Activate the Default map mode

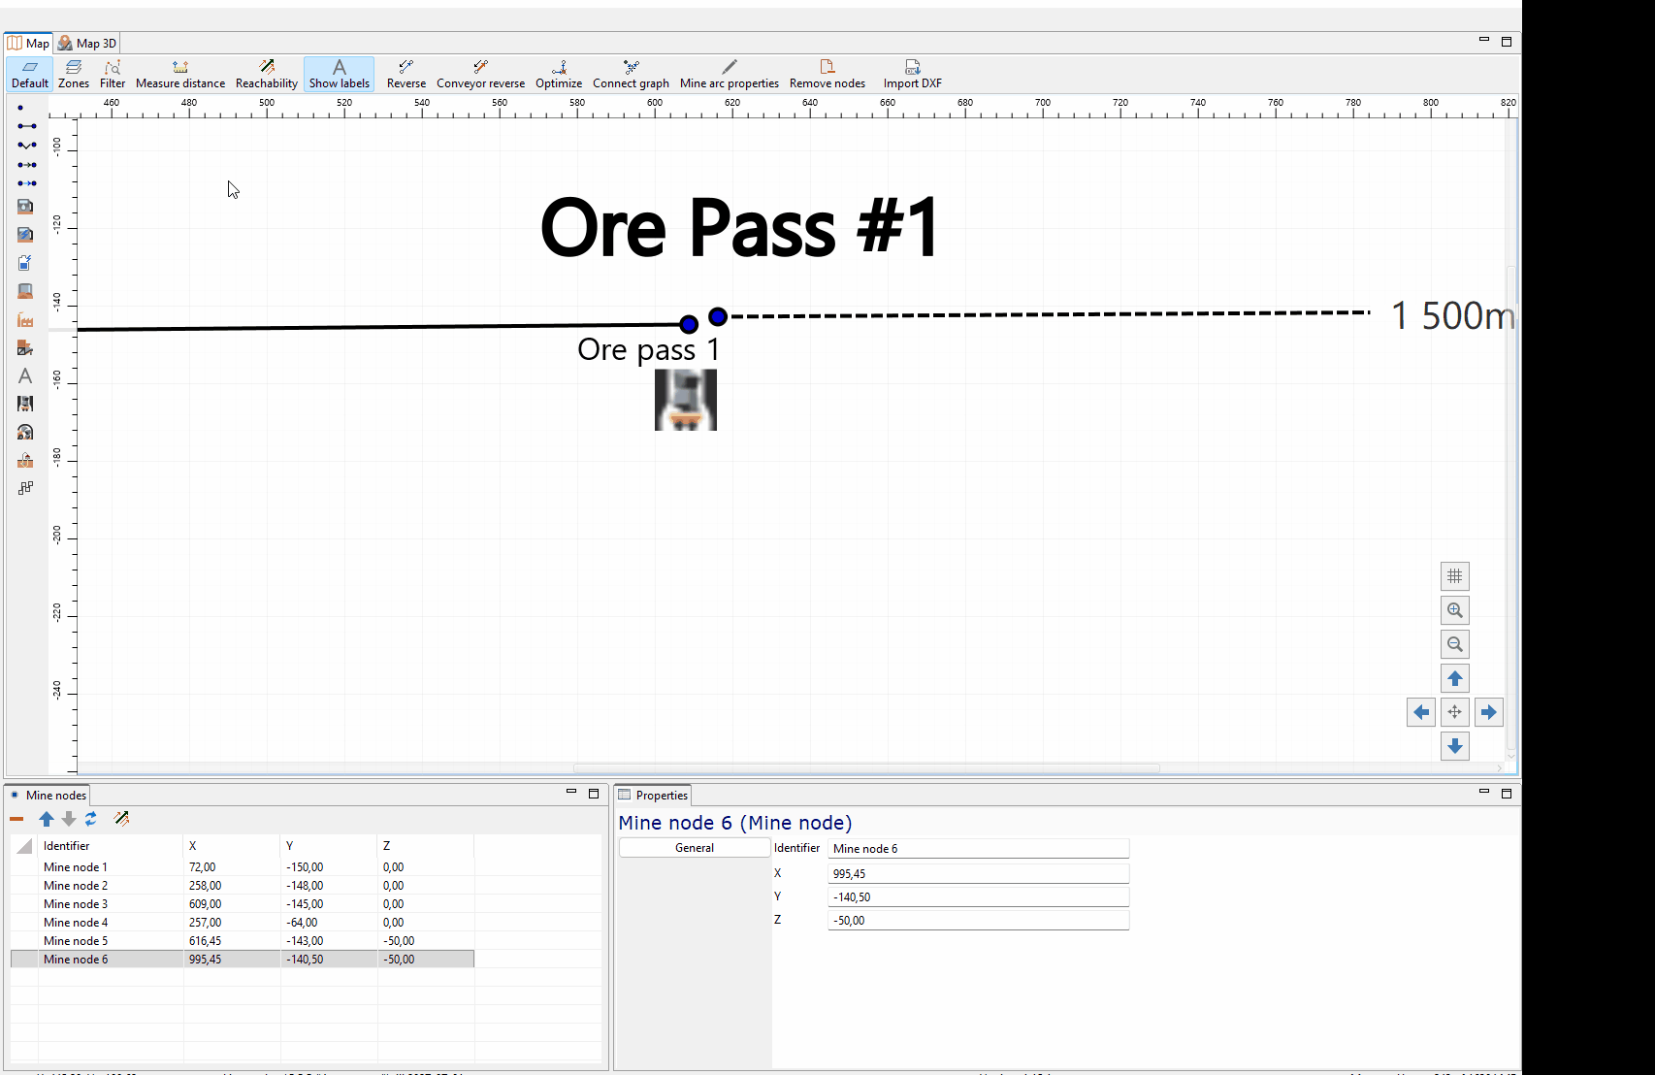30,74
